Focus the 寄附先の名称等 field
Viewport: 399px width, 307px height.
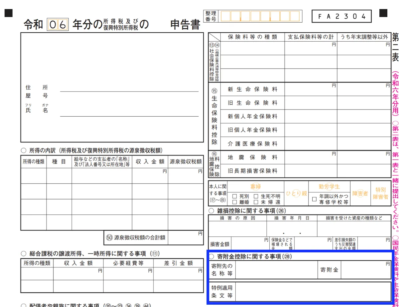(276, 270)
